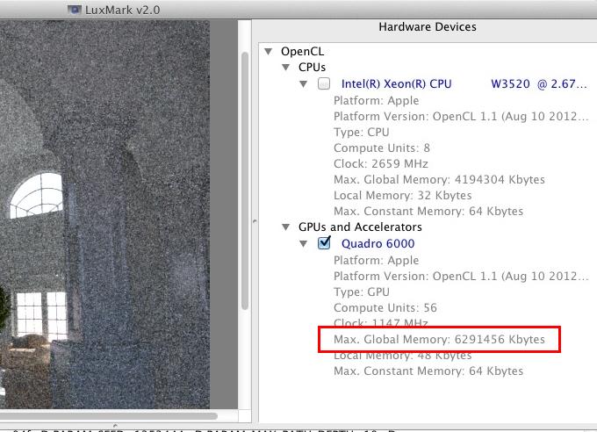Click the LuxMark v2.0 title bar icon
This screenshot has width=597, height=432.
pos(75,10)
